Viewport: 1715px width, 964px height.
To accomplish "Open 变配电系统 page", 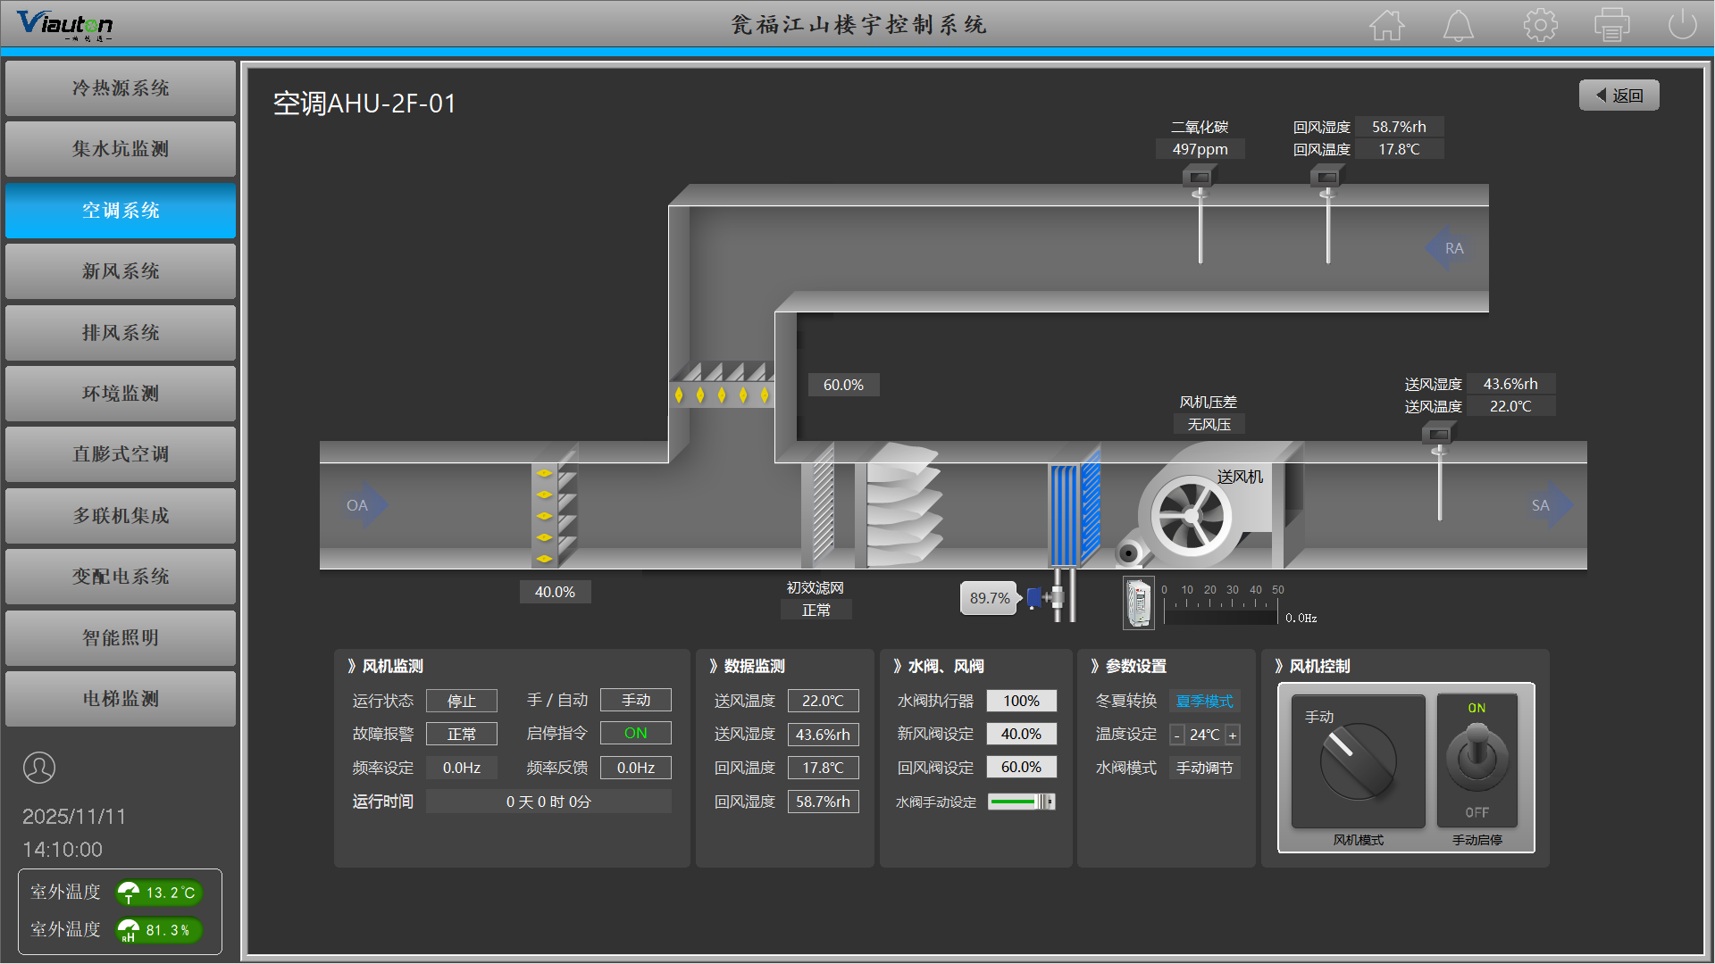I will [121, 577].
